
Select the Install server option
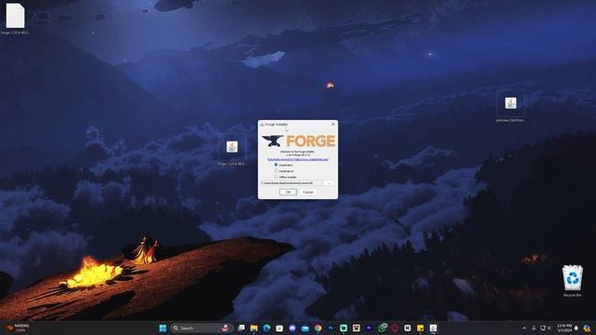coord(276,171)
